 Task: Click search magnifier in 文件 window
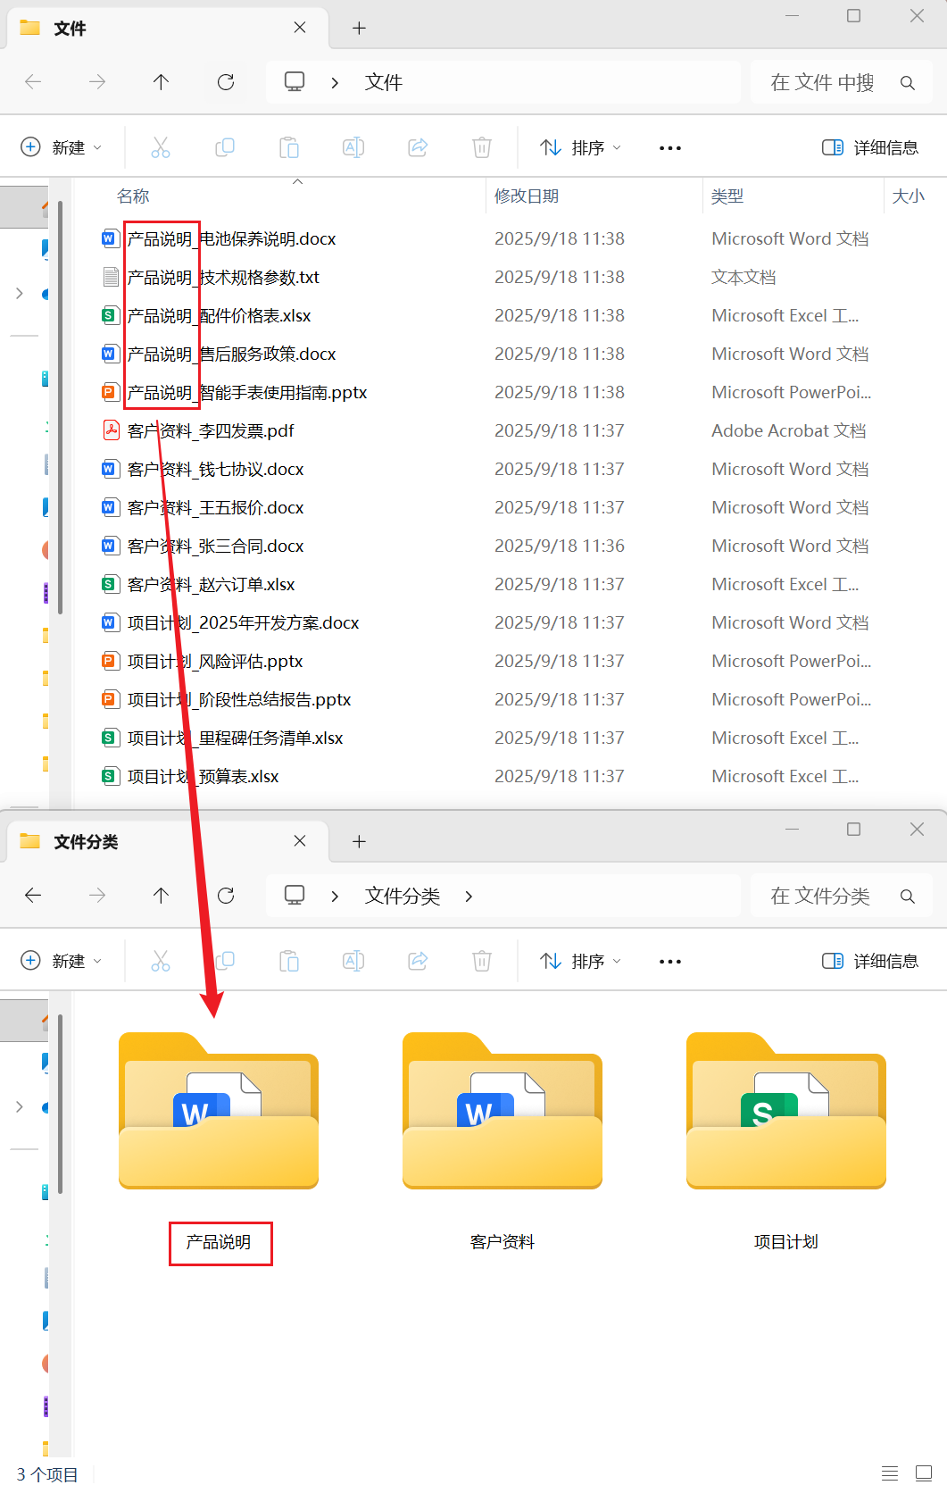click(908, 83)
